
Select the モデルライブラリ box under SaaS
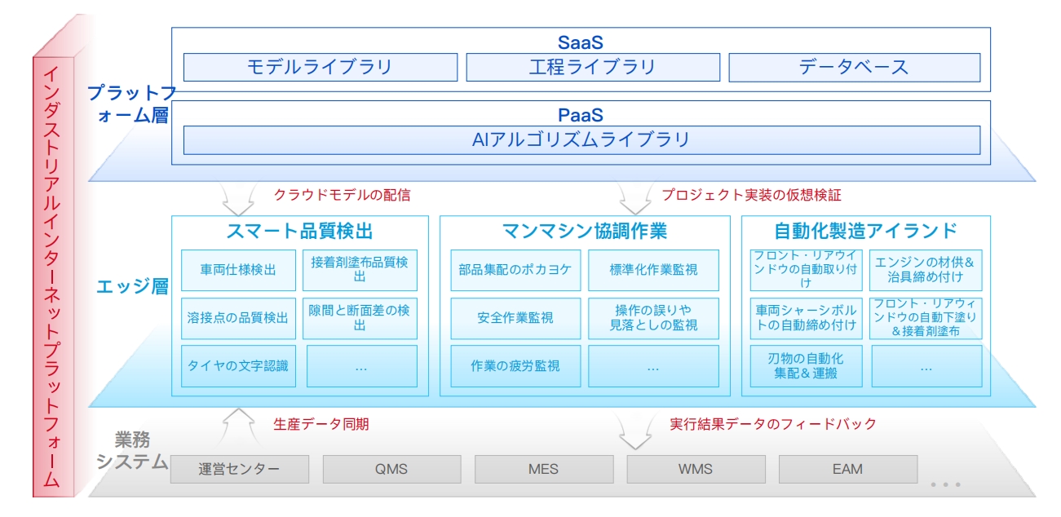pos(320,68)
